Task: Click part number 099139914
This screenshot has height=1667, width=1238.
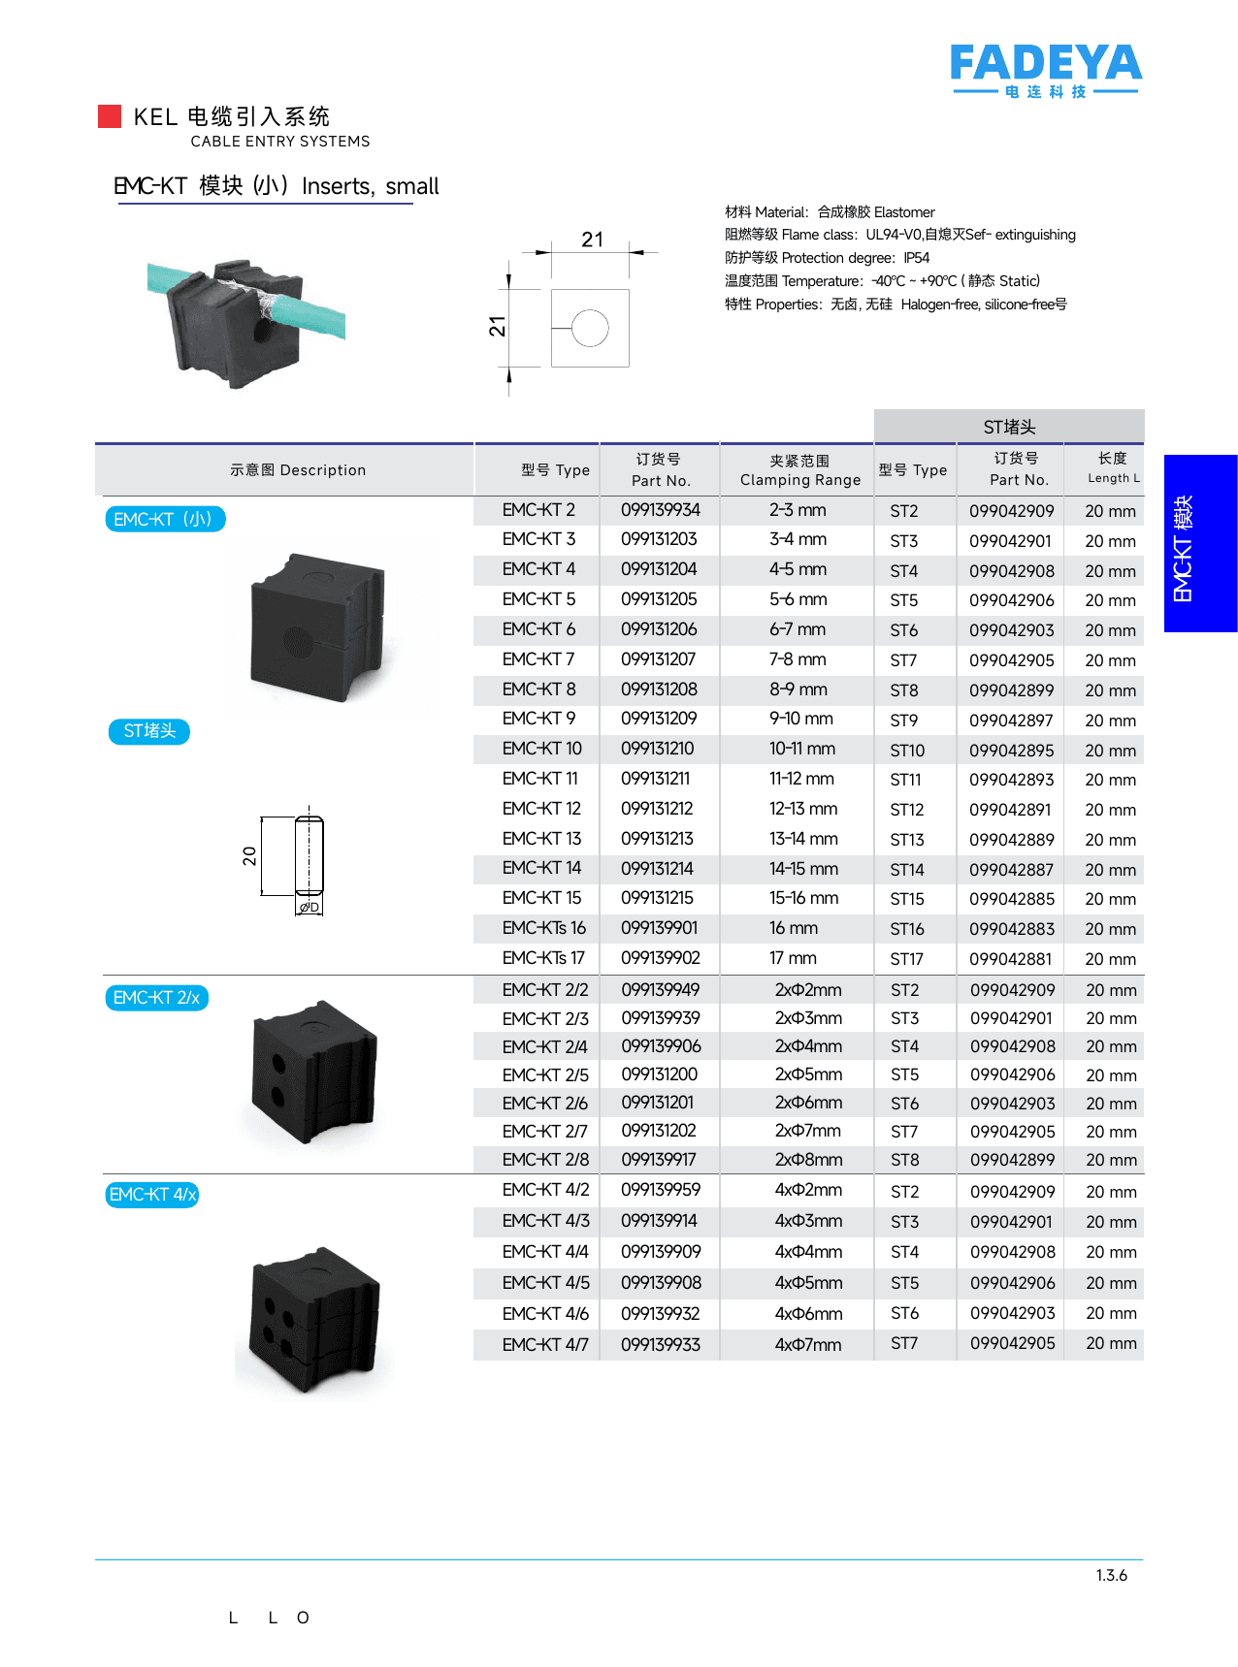Action: click(660, 1221)
